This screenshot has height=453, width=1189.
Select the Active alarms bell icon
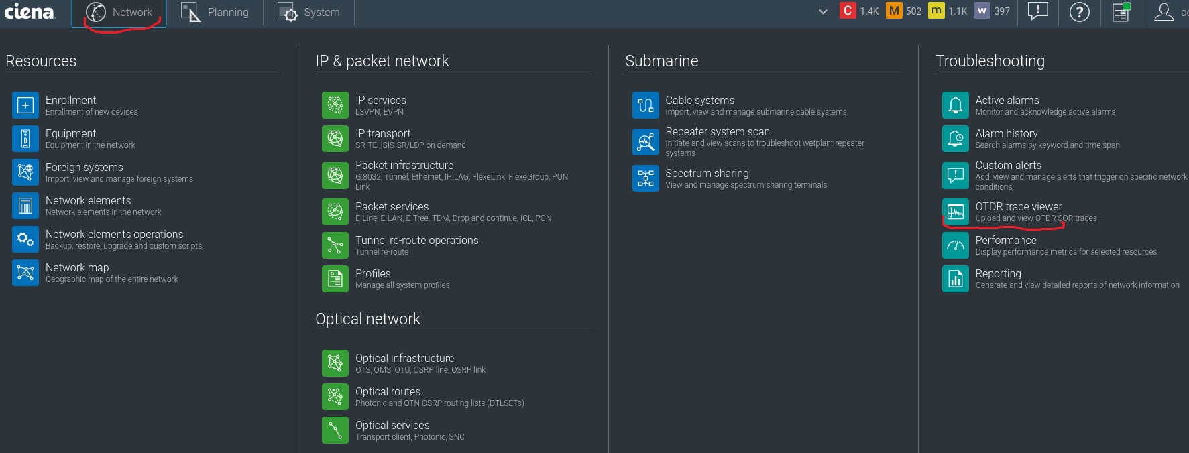click(955, 105)
